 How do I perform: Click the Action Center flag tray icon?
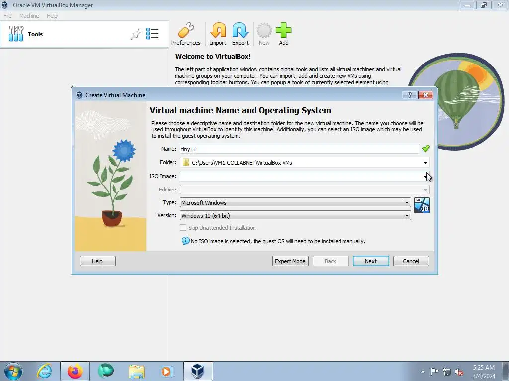click(434, 372)
